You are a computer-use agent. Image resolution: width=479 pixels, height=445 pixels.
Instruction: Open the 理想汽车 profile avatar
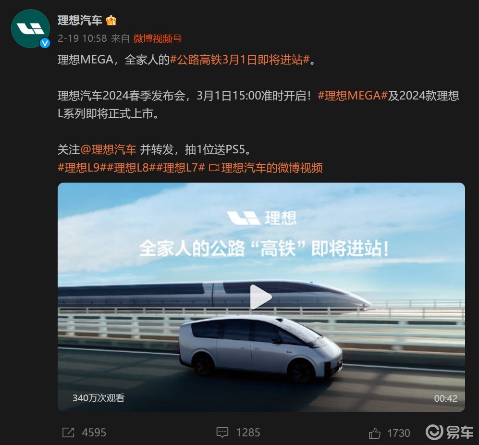pos(30,28)
